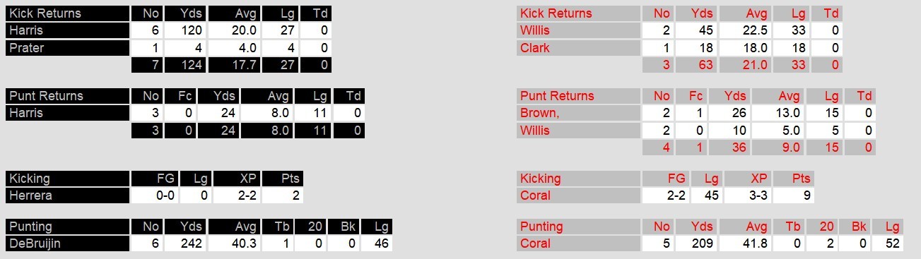Click the Herrera kicker name cell
Viewport: 921px width, 259px height.
(67, 195)
